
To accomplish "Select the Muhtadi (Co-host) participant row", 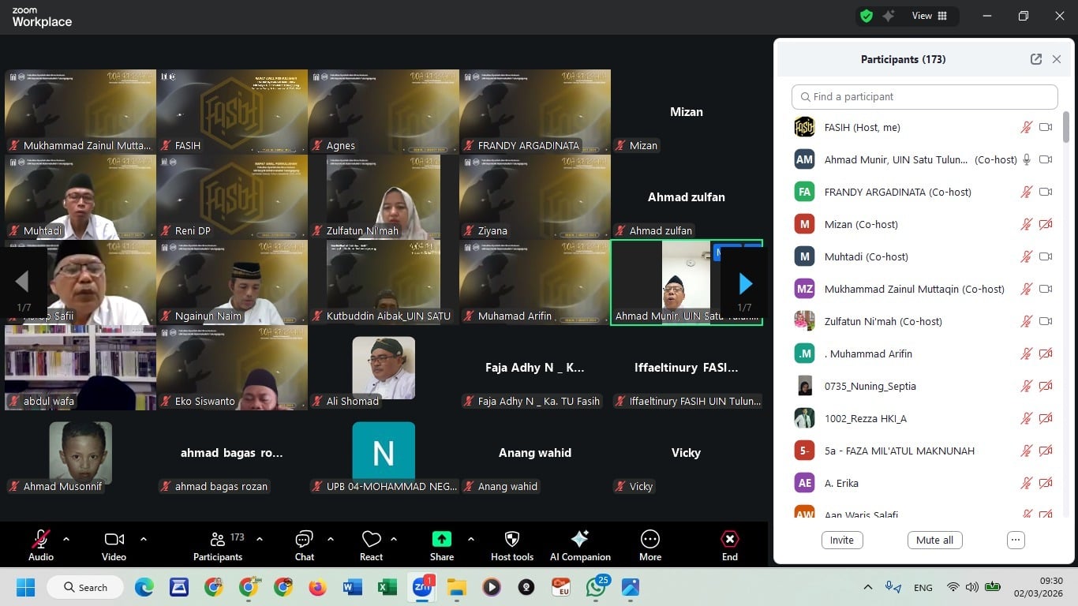I will (923, 256).
